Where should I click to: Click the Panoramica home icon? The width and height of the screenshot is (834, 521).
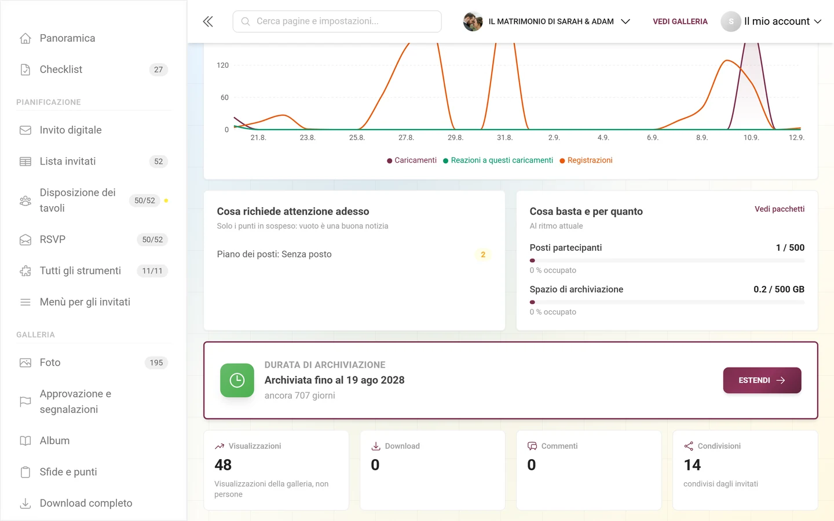[x=25, y=38]
